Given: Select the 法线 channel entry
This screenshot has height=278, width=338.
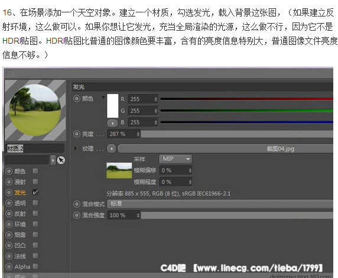Looking at the screenshot, I should (20, 256).
